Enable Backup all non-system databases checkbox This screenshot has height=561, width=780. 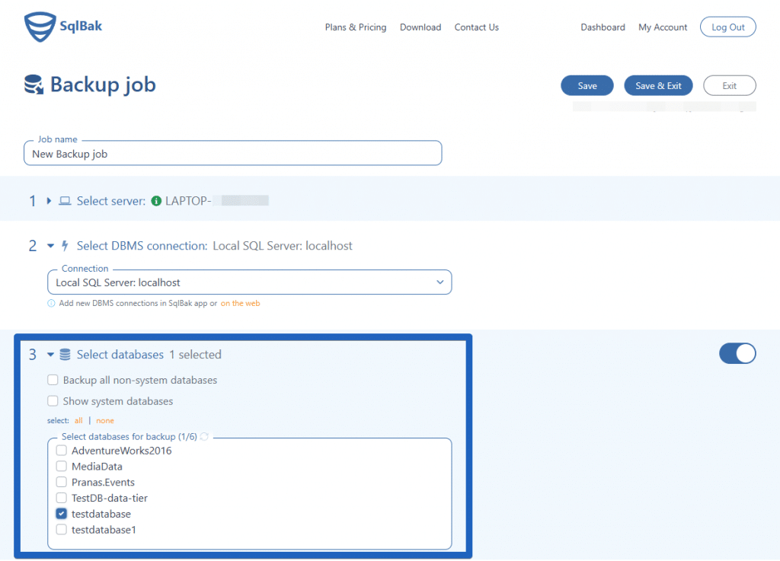coord(53,380)
